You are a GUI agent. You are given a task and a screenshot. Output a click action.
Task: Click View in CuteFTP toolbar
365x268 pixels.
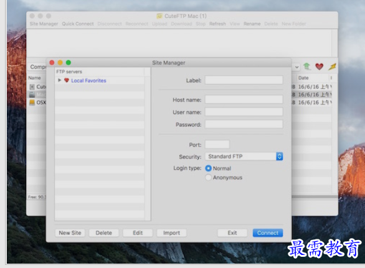pos(235,24)
